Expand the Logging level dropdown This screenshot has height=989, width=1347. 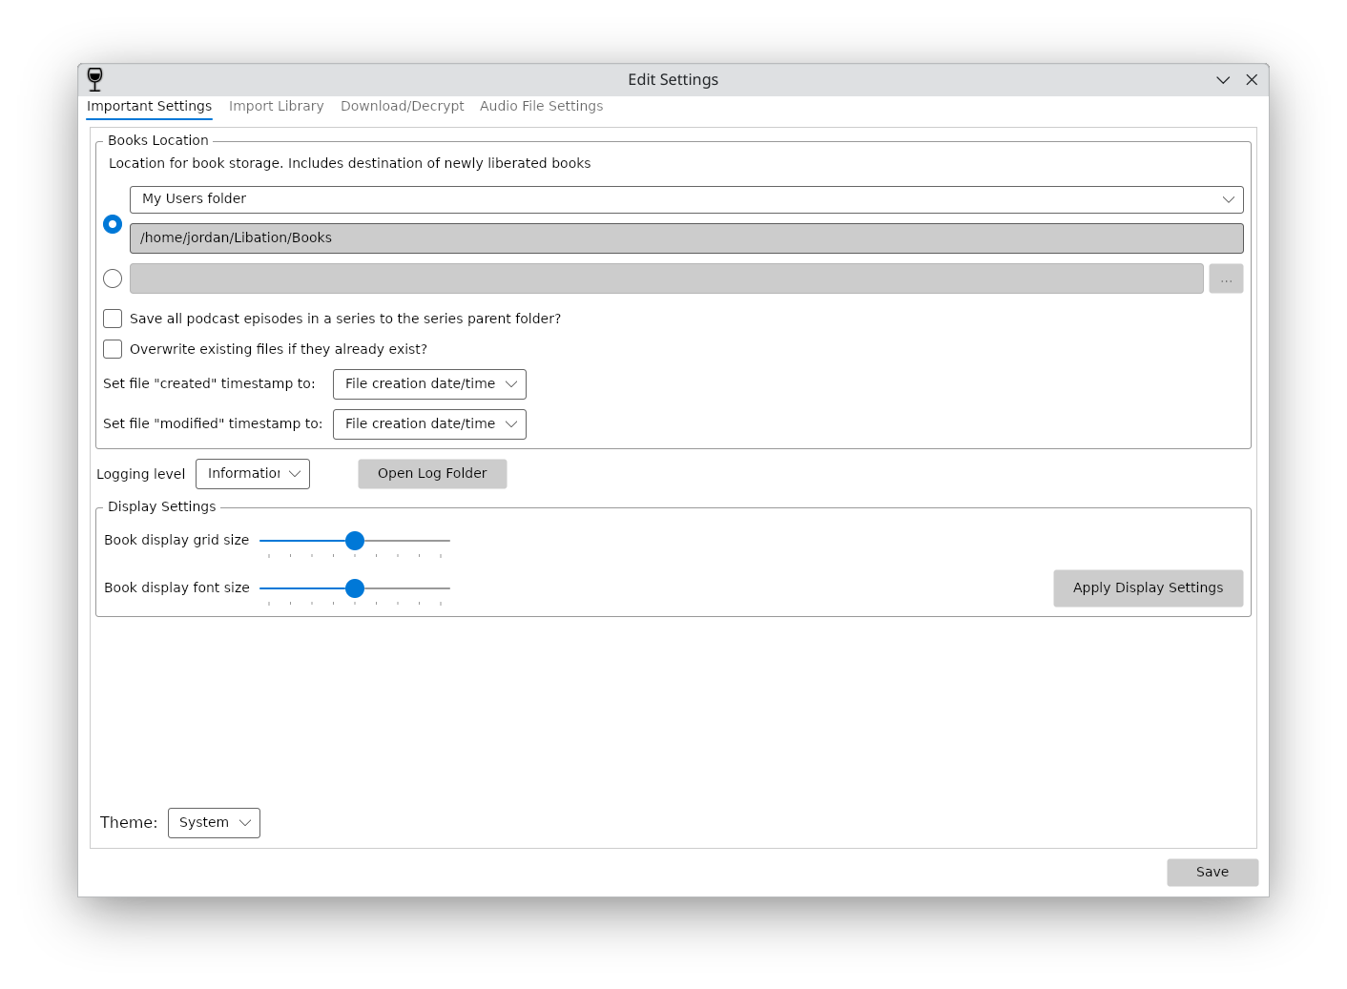(253, 474)
